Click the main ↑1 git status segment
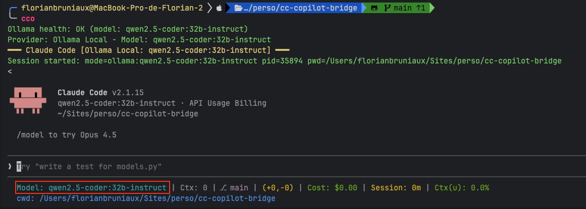Image resolution: width=586 pixels, height=209 pixels. point(409,8)
